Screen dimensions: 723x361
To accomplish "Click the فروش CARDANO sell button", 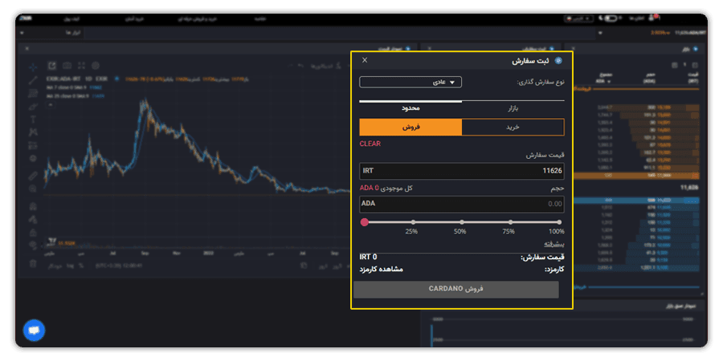I will point(456,289).
